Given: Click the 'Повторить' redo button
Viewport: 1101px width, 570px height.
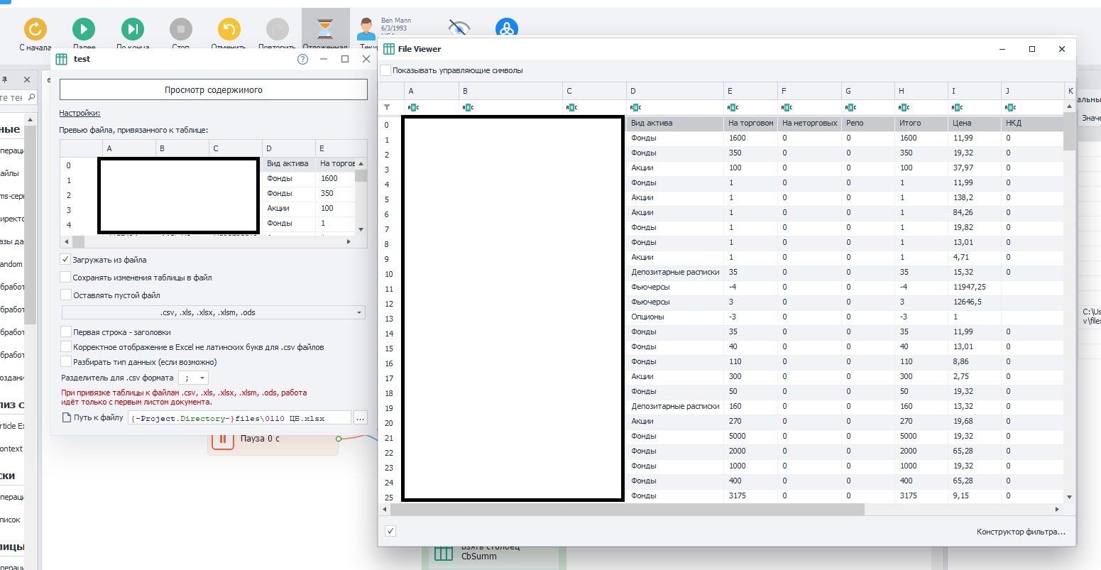Looking at the screenshot, I should click(x=277, y=30).
